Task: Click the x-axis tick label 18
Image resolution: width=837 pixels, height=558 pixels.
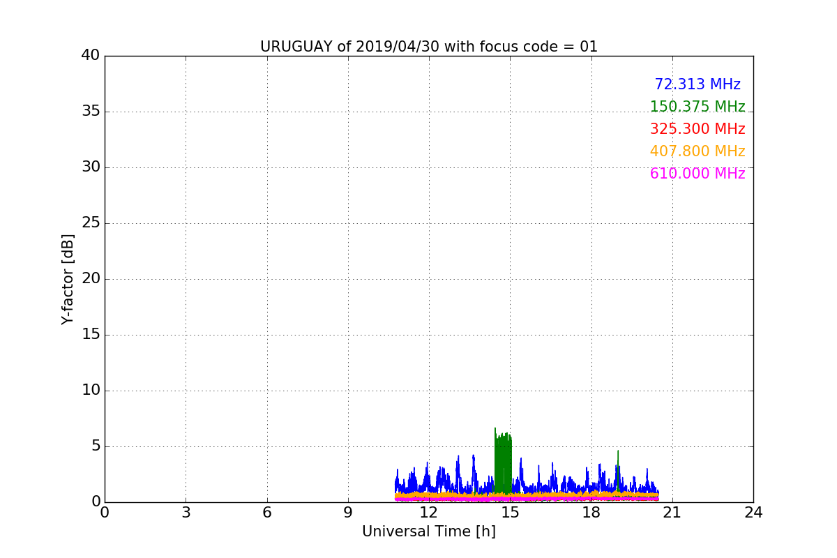Action: [x=591, y=512]
